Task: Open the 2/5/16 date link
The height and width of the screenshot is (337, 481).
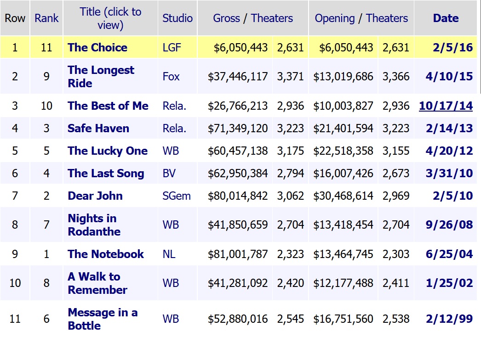Action: click(x=452, y=47)
